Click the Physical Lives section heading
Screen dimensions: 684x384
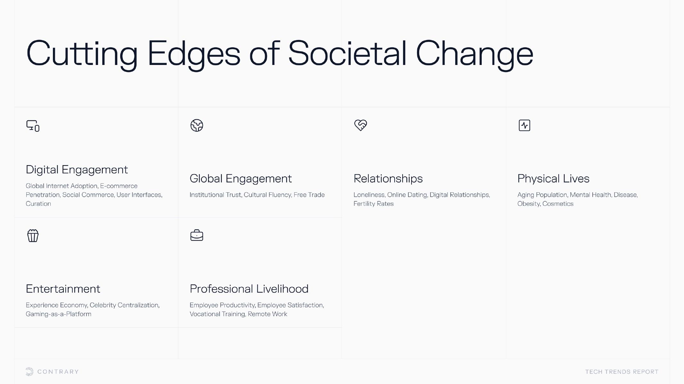click(x=553, y=179)
